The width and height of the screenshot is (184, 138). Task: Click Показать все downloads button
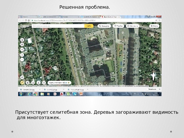(152, 89)
